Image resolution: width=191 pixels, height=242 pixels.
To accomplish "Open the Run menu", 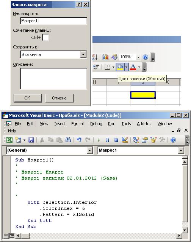I will pyautogui.click(x=112, y=124).
